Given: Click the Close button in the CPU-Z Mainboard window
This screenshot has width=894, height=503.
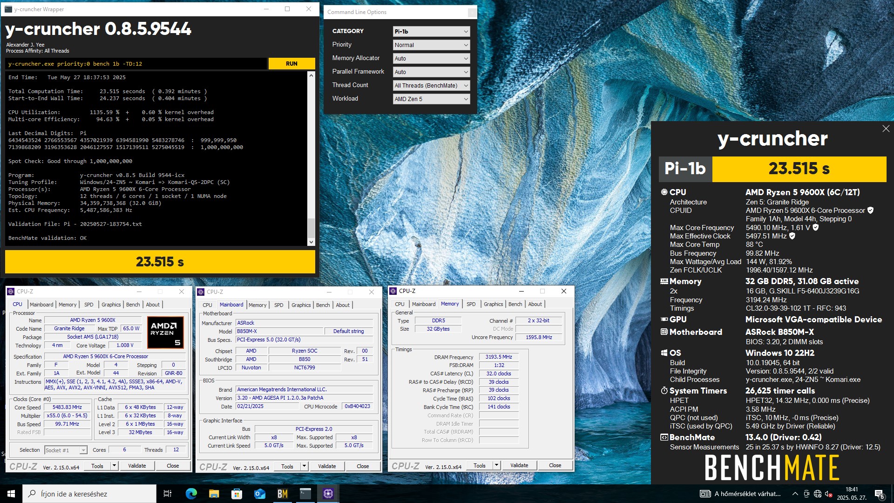Looking at the screenshot, I should tap(363, 466).
